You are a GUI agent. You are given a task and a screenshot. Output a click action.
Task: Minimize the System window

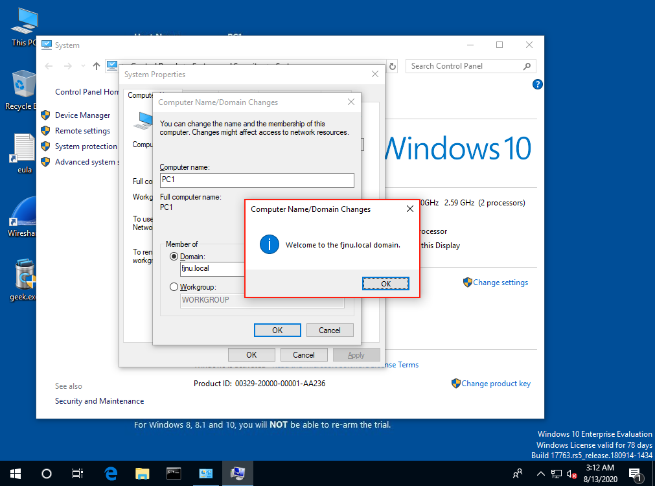[x=470, y=45]
